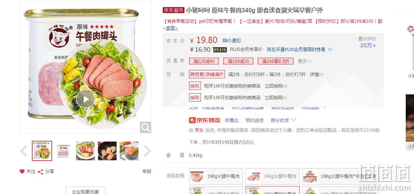The image size is (414, 194).
Task: Click the magnifier zoom icon on product image
Action: click(x=145, y=128)
